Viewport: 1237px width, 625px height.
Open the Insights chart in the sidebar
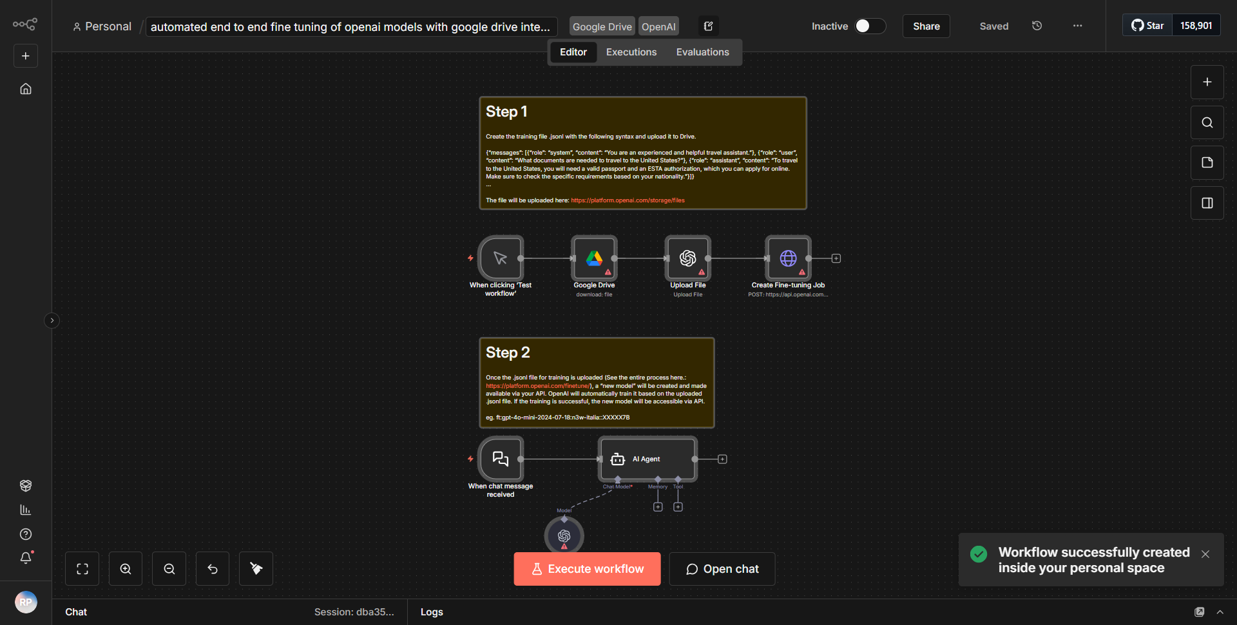click(x=26, y=510)
